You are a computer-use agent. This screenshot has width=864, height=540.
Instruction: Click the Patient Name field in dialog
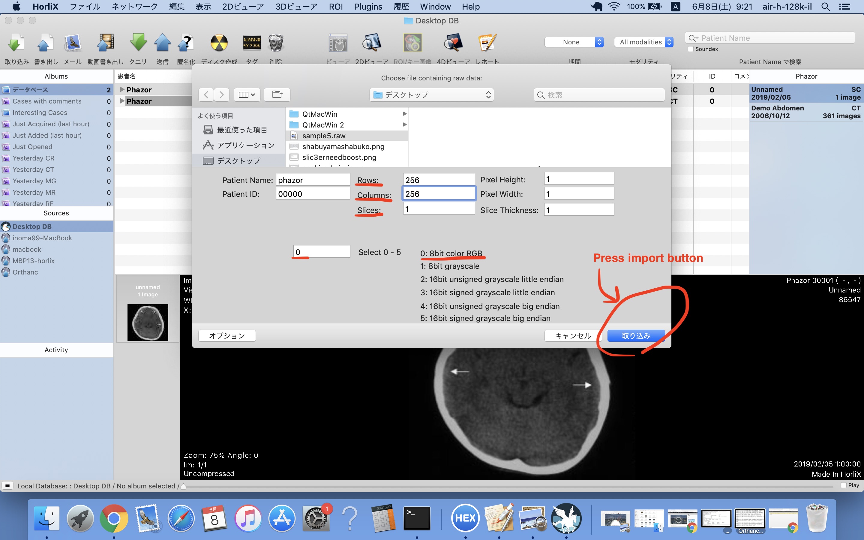[x=313, y=180]
